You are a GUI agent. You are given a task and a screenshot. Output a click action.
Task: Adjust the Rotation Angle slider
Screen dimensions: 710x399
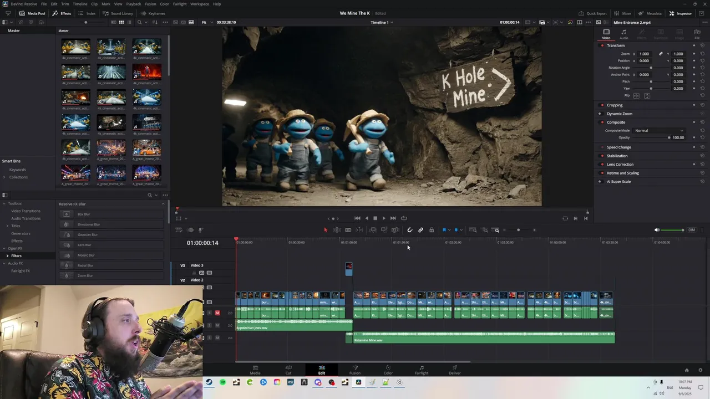(651, 68)
